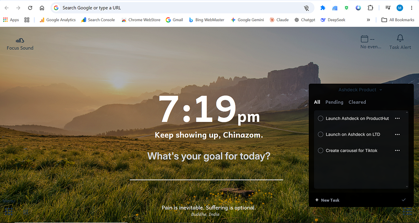419x223 pixels.
Task: Open the All Bookmarks folder
Action: pos(398,20)
